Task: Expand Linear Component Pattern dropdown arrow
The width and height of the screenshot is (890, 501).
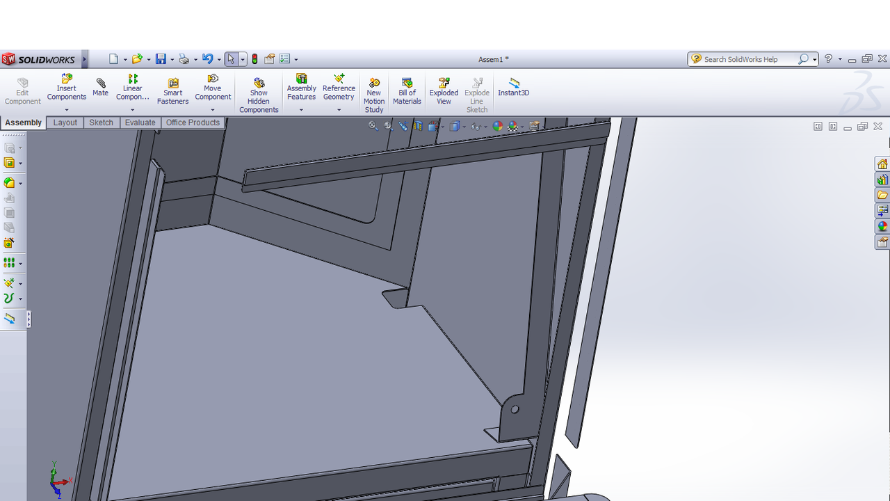Action: [132, 109]
